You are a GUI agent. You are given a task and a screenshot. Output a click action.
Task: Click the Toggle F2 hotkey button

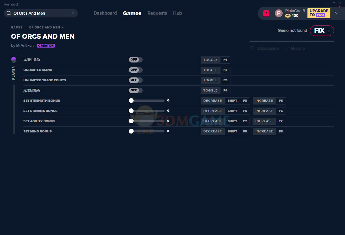pyautogui.click(x=215, y=70)
